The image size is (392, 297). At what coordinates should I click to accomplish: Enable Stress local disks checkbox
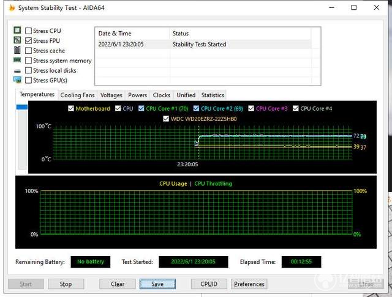(x=29, y=70)
